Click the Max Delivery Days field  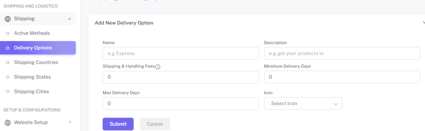(x=181, y=103)
